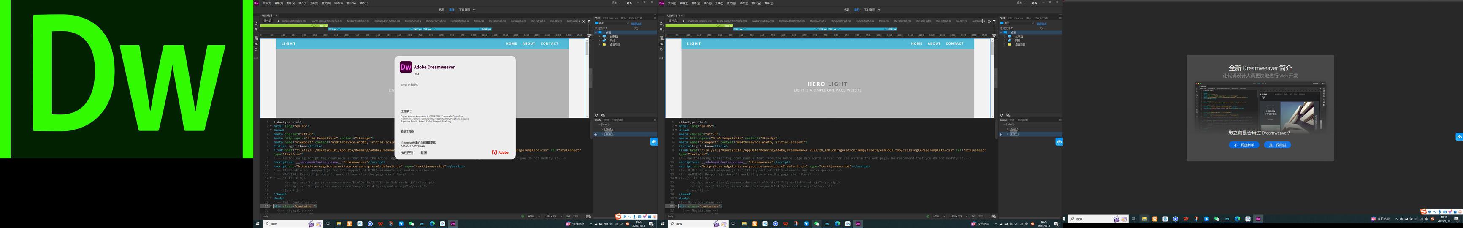This screenshot has width=1463, height=228.
Task: Click the format source code icon in the middle window's left toolbar
Action: [661, 44]
